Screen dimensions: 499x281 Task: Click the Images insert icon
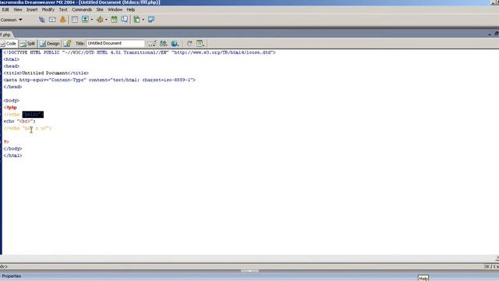tap(85, 20)
